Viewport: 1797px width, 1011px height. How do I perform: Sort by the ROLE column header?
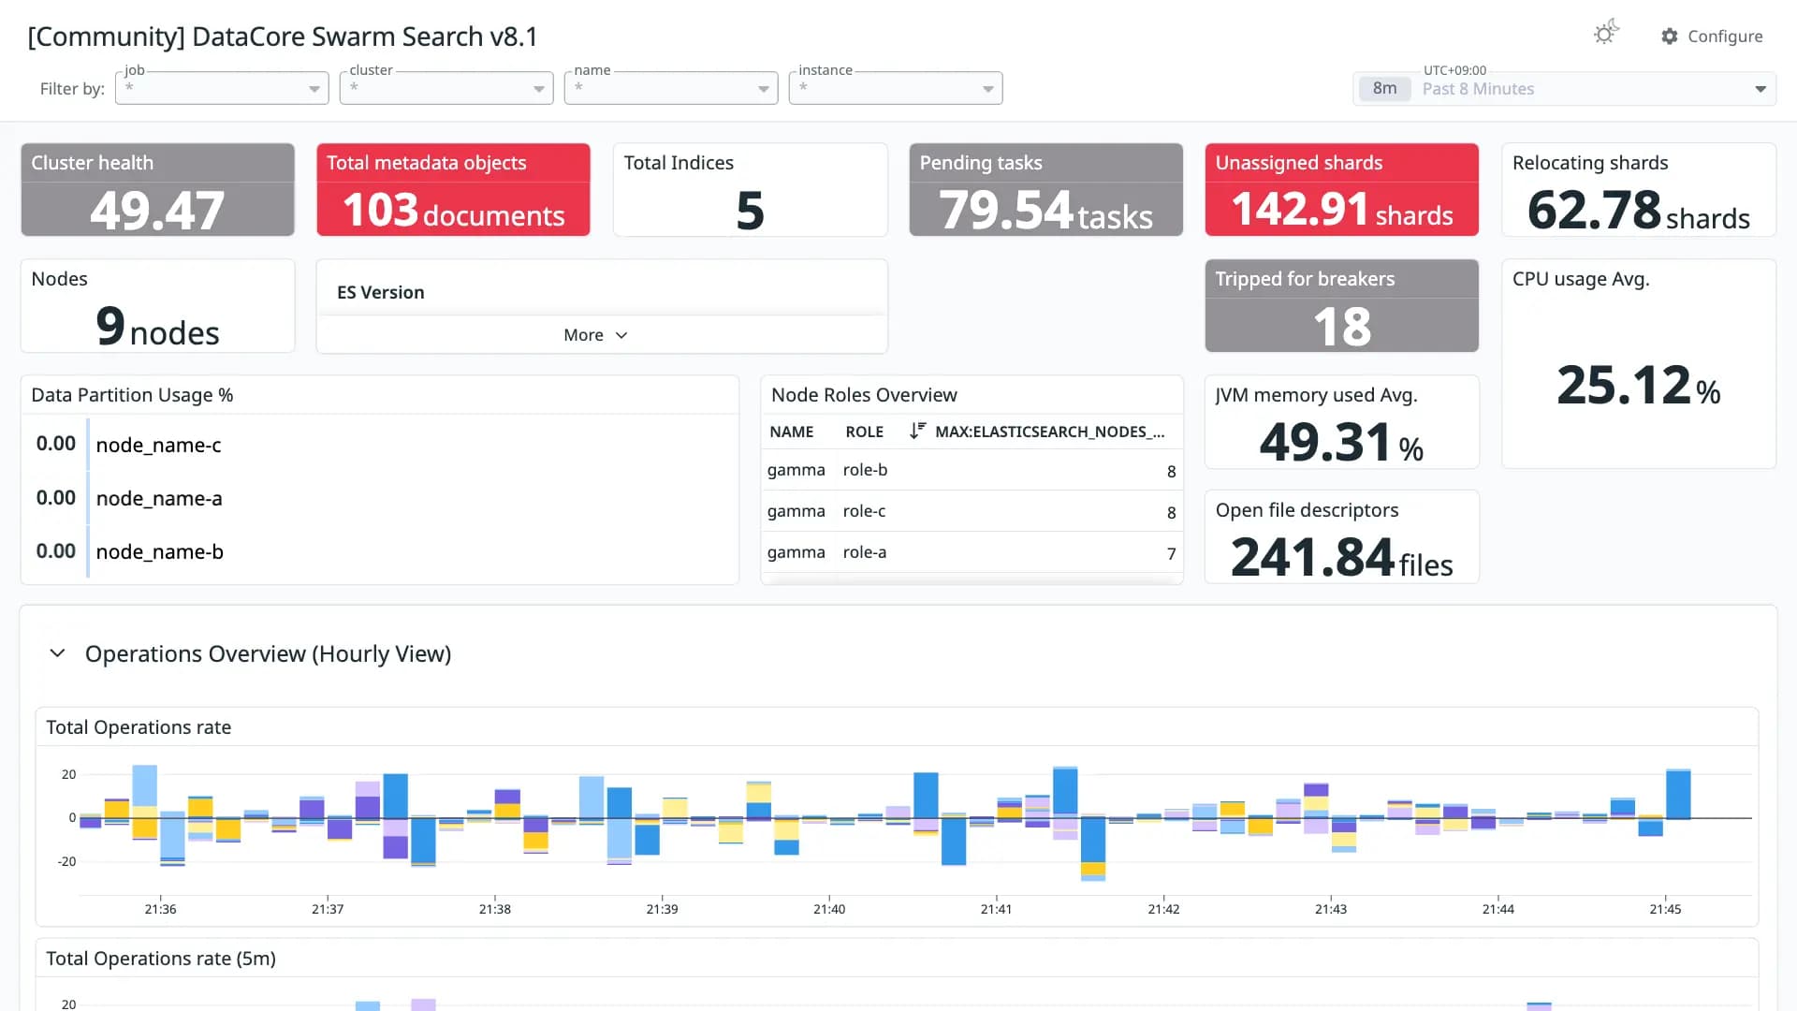[865, 432]
